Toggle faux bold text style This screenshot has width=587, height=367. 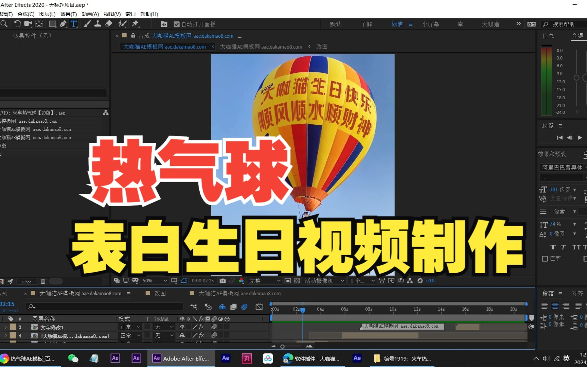tap(553, 247)
